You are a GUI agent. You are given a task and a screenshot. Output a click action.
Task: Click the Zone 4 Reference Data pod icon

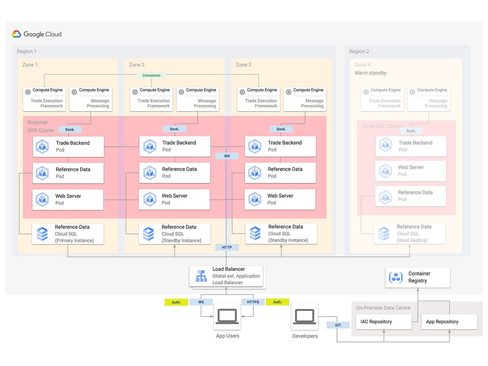tap(386, 197)
